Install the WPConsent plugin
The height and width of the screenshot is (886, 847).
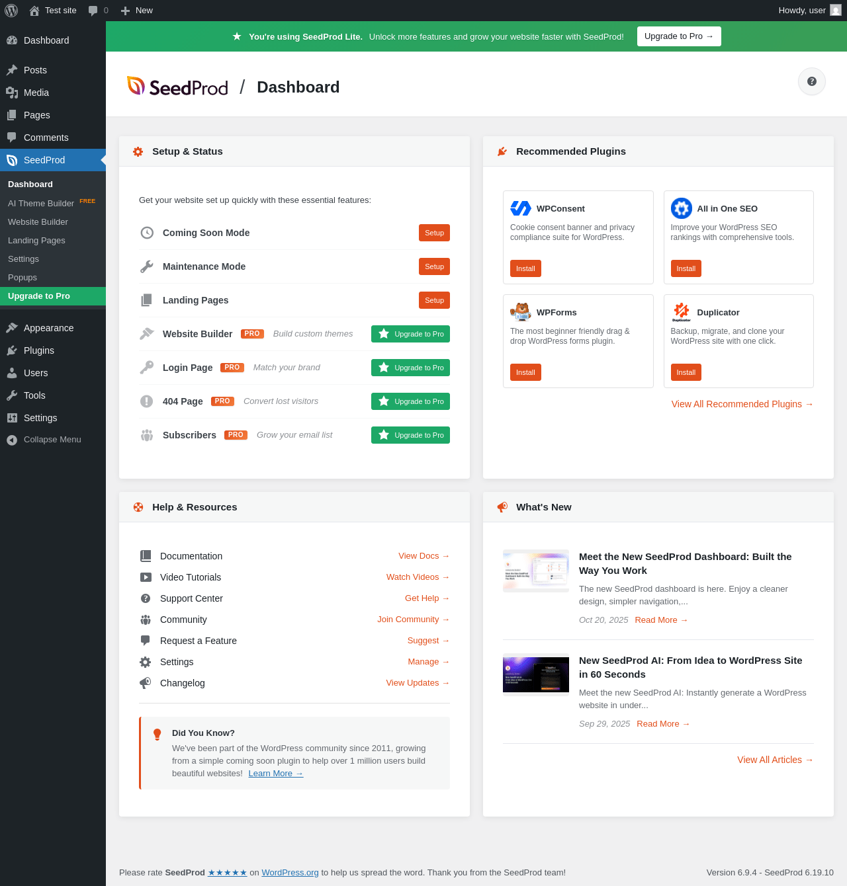(525, 268)
